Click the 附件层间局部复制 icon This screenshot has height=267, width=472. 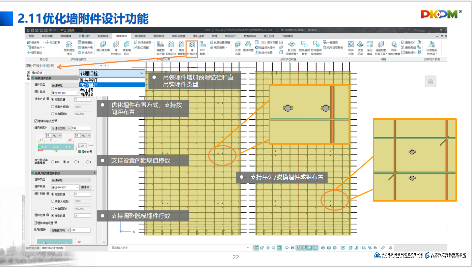point(316,48)
